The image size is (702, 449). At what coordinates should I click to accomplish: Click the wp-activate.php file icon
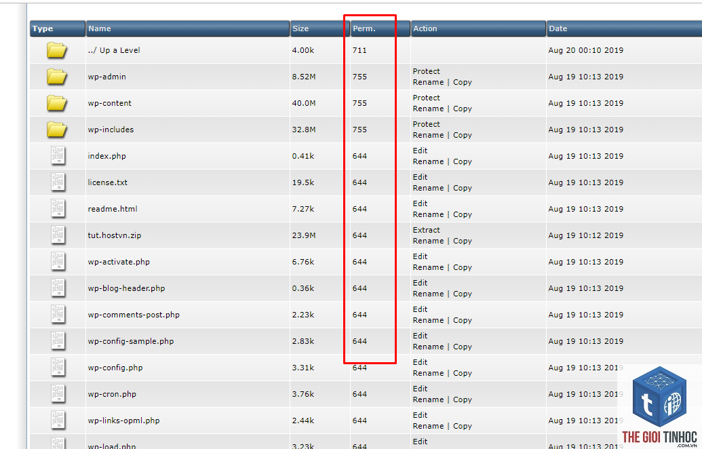pos(58,261)
